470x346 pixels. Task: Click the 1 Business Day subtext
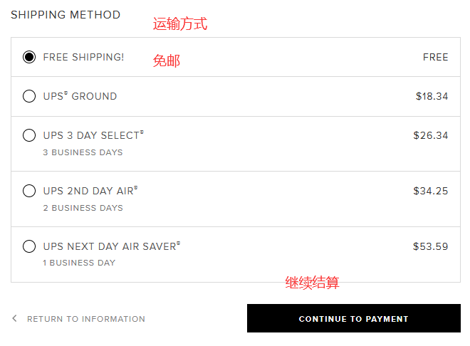[79, 263]
